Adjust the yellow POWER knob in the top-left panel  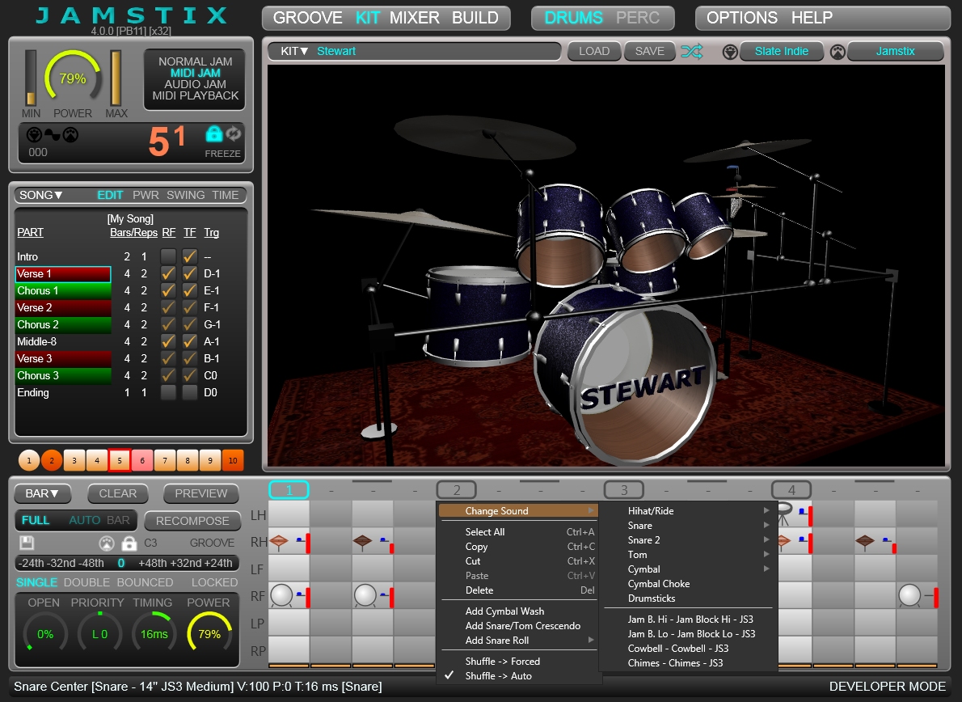click(x=72, y=78)
